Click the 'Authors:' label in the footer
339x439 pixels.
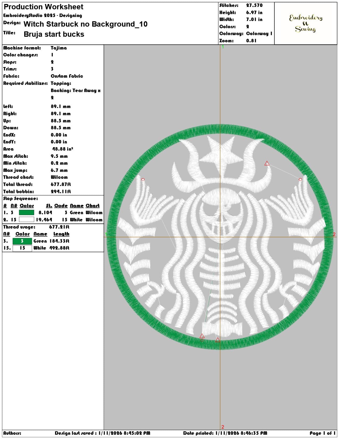pyautogui.click(x=12, y=433)
